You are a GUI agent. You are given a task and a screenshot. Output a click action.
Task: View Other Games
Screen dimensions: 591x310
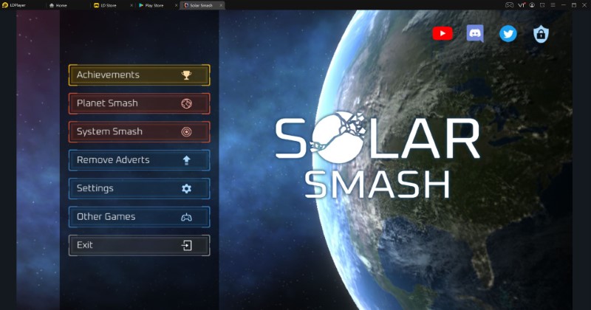pos(139,216)
